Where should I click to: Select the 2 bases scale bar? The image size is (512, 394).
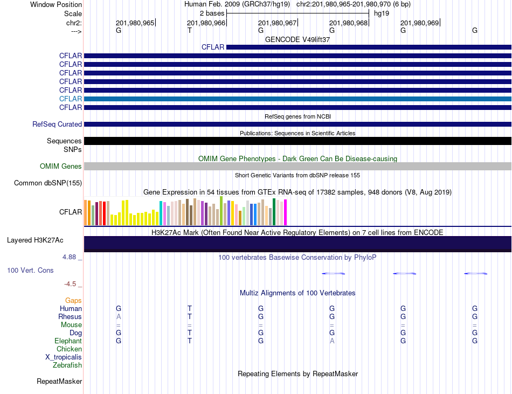tap(297, 13)
